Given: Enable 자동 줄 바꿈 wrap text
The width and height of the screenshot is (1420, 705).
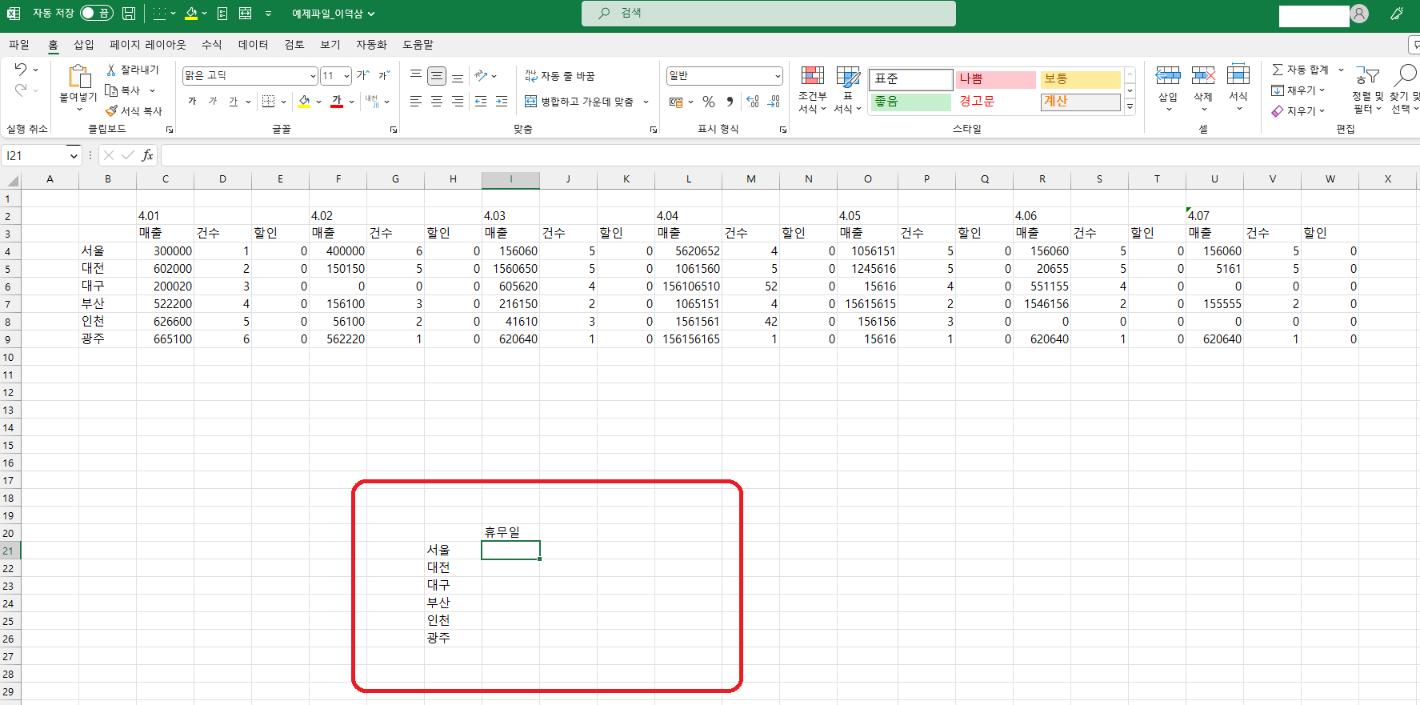Looking at the screenshot, I should (560, 76).
